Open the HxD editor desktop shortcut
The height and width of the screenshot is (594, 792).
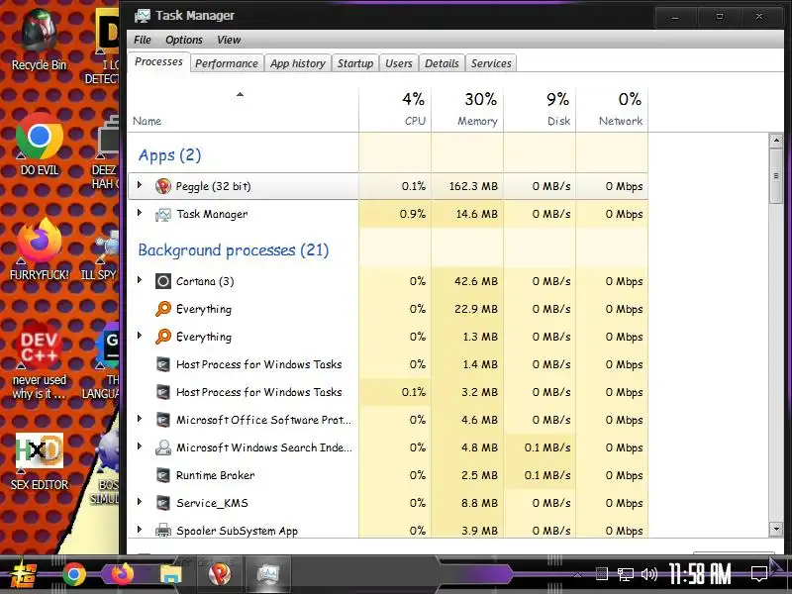pyautogui.click(x=39, y=462)
